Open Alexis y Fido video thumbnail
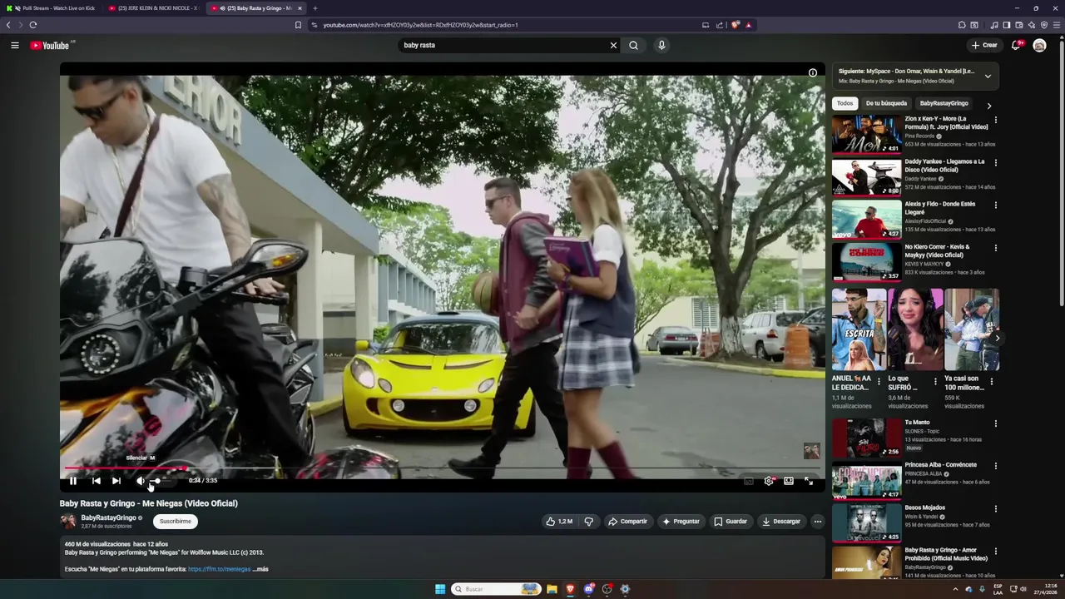The width and height of the screenshot is (1065, 599). click(x=866, y=220)
